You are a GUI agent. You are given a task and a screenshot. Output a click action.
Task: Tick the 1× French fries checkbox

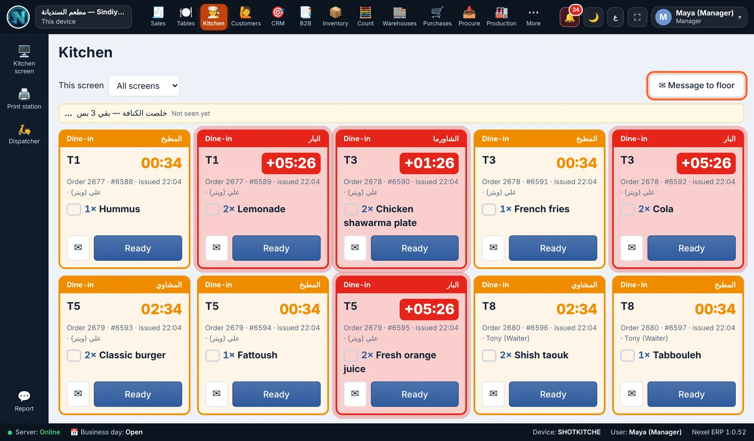click(489, 209)
